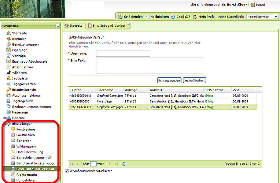Click the Anfrage senden button
280x183 pixels.
pyautogui.click(x=169, y=80)
